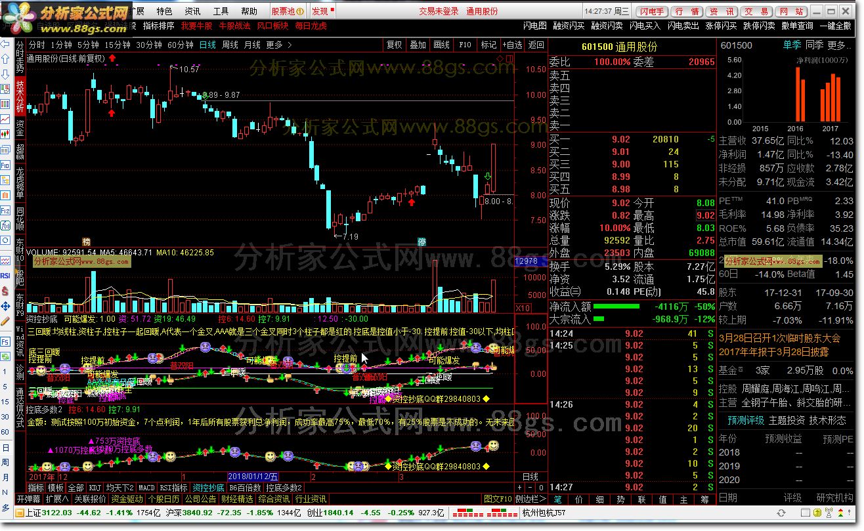The height and width of the screenshot is (531, 864).
Task: Open the 行业资讯 bottom tab
Action: [x=311, y=499]
